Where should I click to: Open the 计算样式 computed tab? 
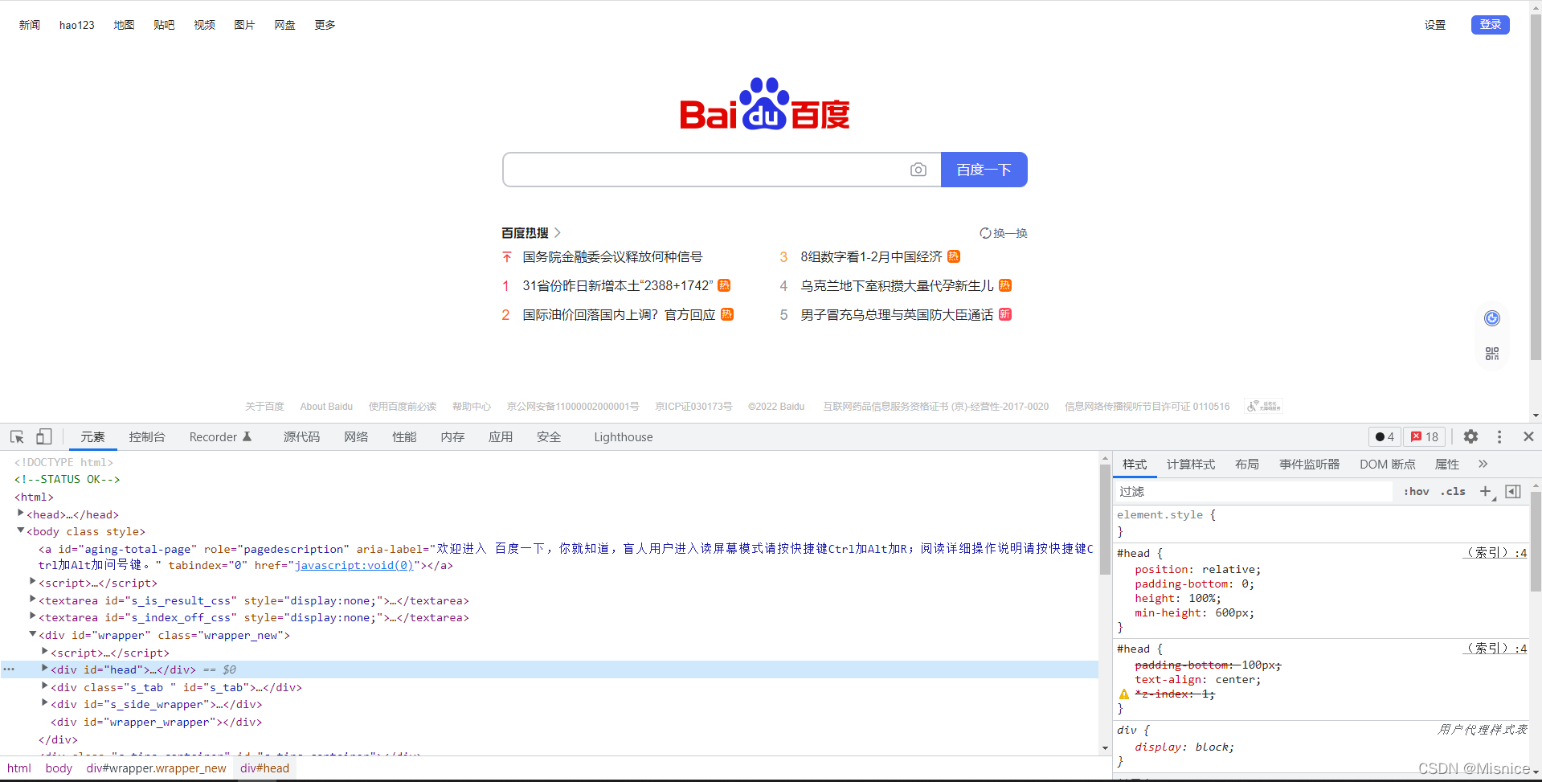(x=1191, y=464)
